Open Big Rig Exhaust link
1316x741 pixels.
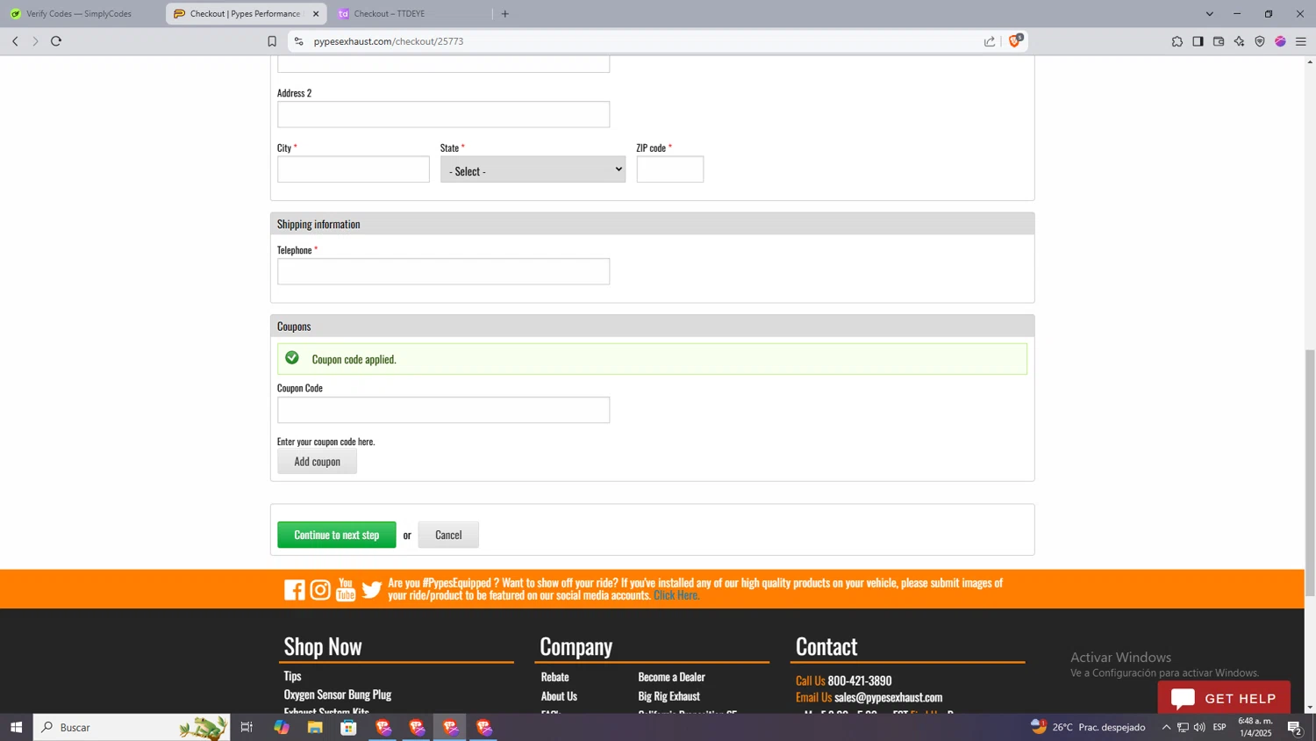click(x=669, y=696)
